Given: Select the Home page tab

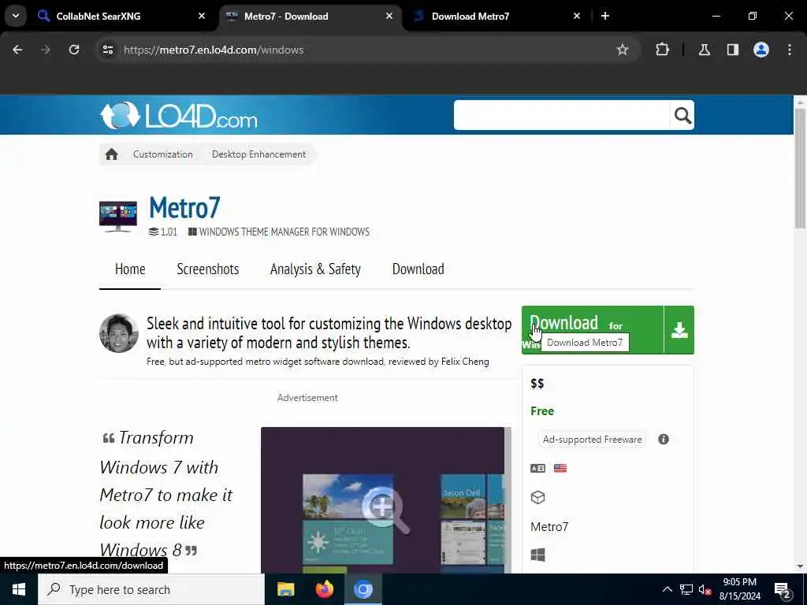Looking at the screenshot, I should 130,269.
